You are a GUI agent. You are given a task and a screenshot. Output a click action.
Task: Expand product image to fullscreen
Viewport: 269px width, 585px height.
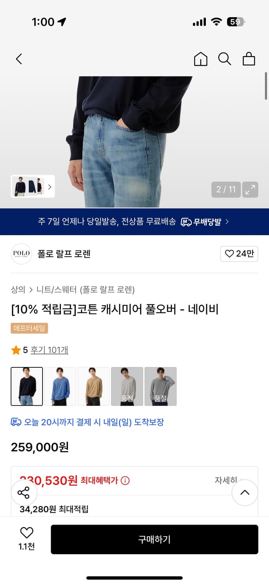click(250, 190)
